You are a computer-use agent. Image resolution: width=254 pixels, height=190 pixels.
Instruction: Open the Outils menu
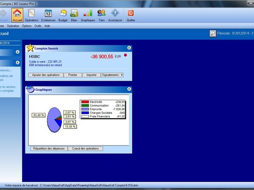pyautogui.click(x=38, y=26)
